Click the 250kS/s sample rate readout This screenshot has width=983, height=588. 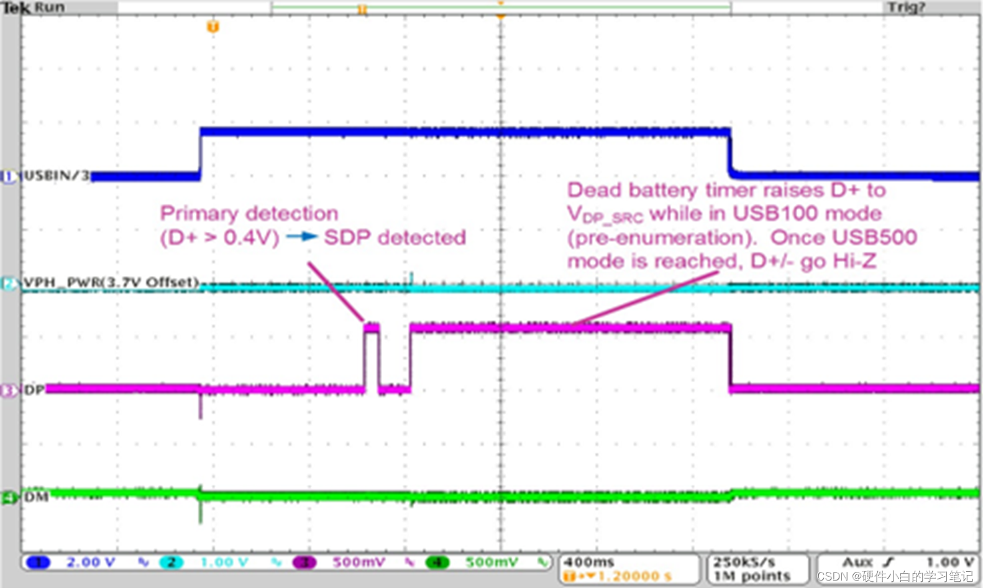point(744,562)
